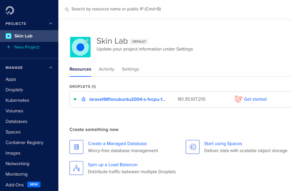Click the Spaces icon tile
Image resolution: width=292 pixels, height=191 pixels.
pos(192,147)
